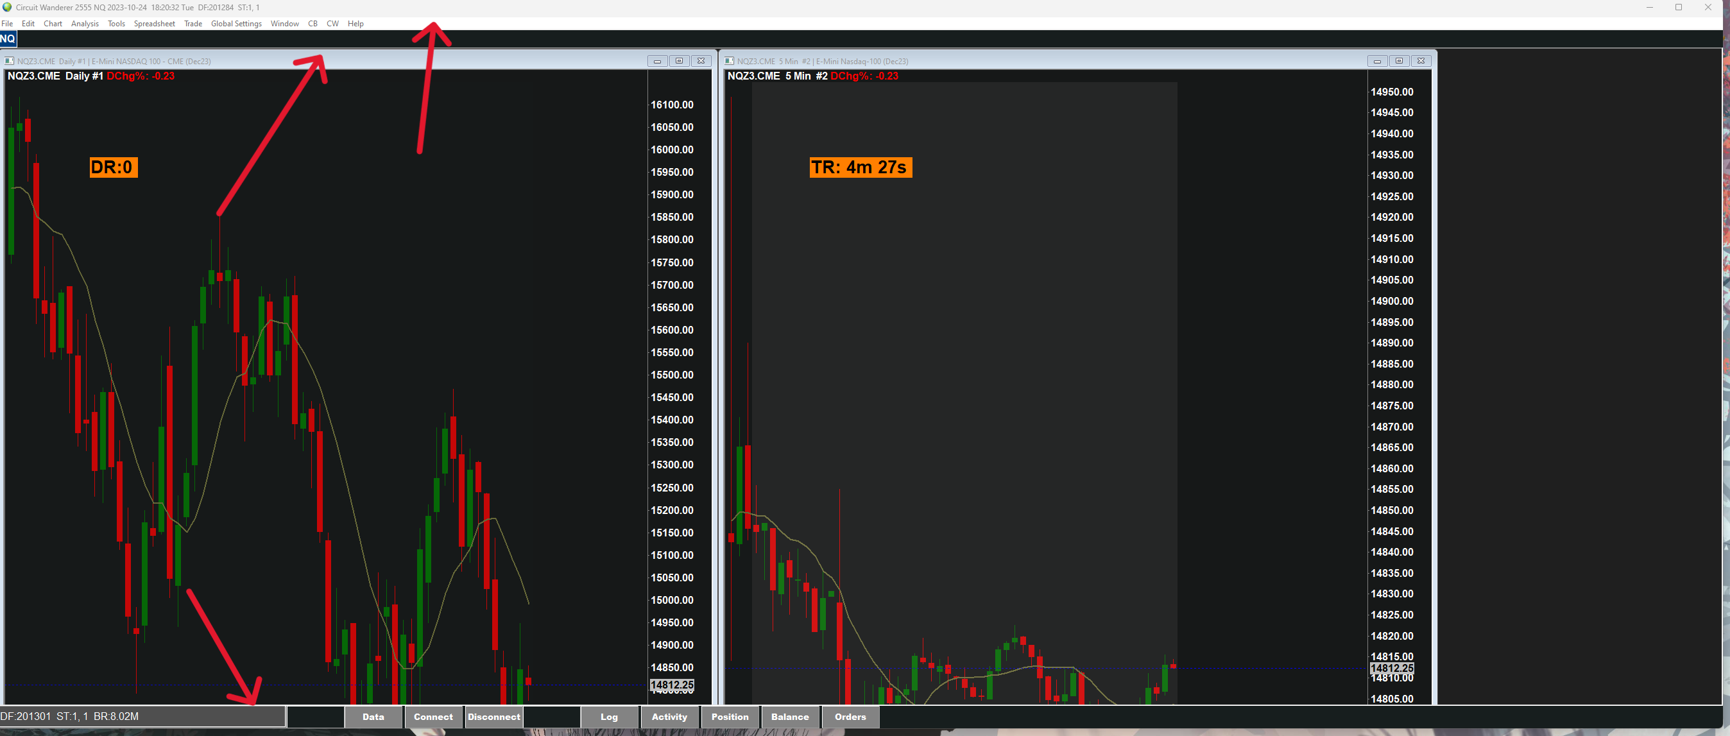Maximize the Daily #1 chart window
The image size is (1730, 736).
pyautogui.click(x=679, y=61)
